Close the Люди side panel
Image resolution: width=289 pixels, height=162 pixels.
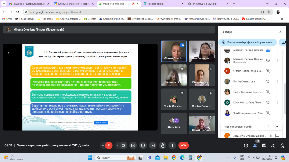(280, 32)
